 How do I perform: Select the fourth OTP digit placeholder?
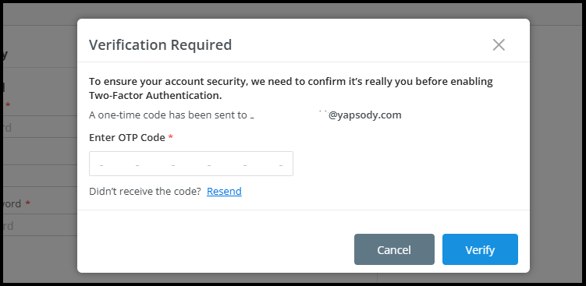209,164
